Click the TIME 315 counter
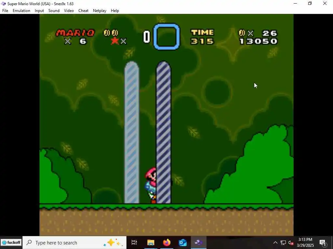 (202, 37)
